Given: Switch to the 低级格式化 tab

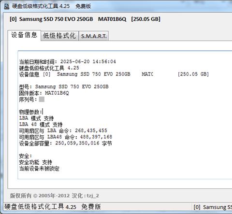Looking at the screenshot, I should [59, 36].
